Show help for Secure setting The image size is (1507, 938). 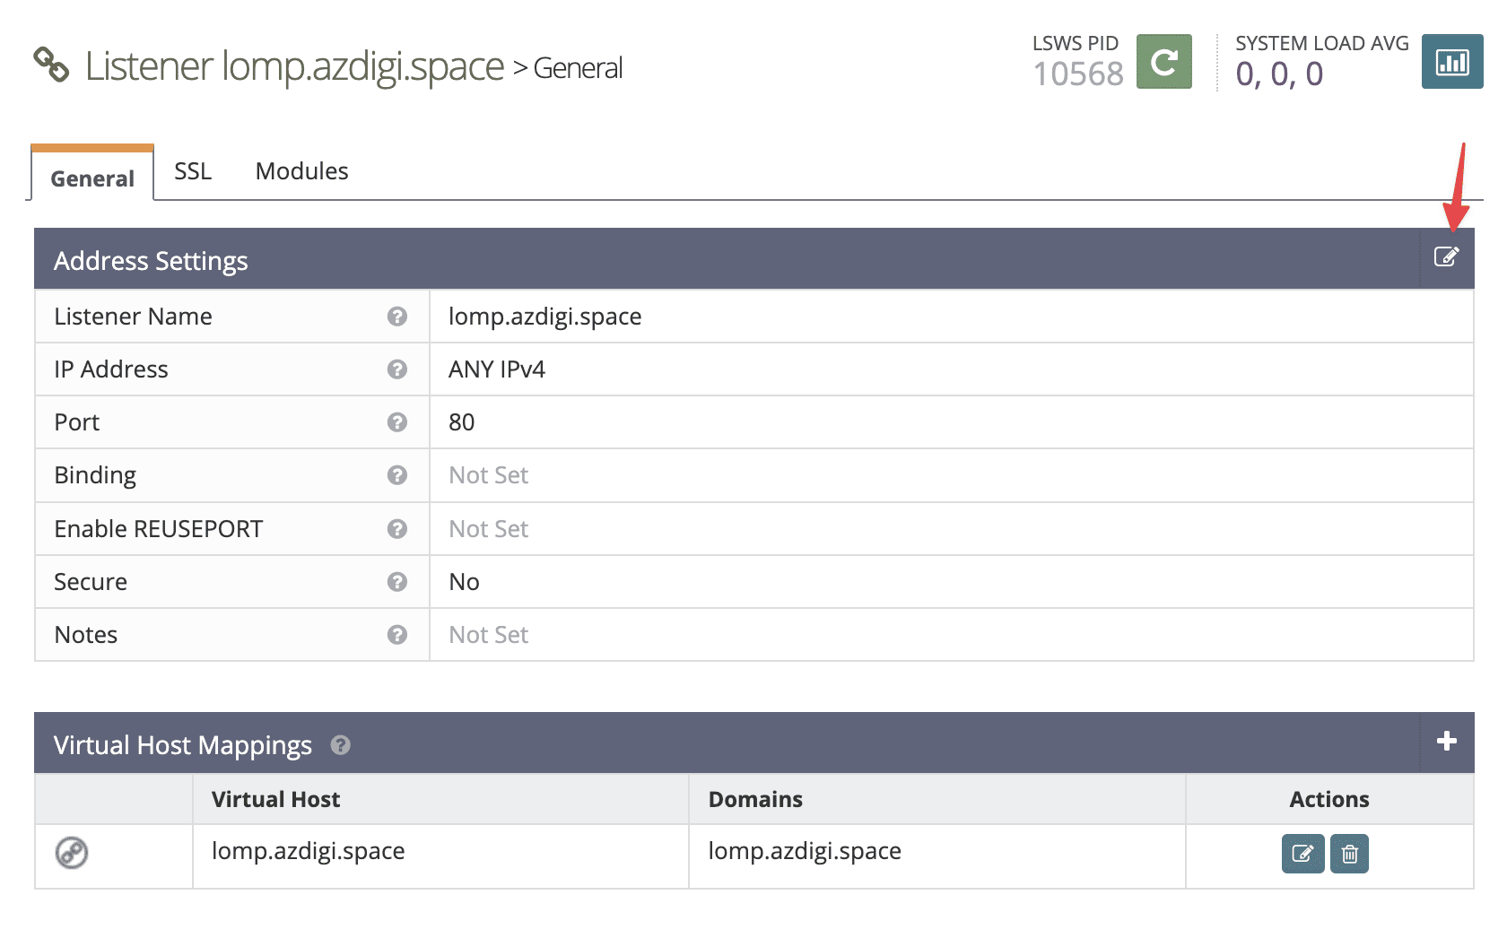397,582
